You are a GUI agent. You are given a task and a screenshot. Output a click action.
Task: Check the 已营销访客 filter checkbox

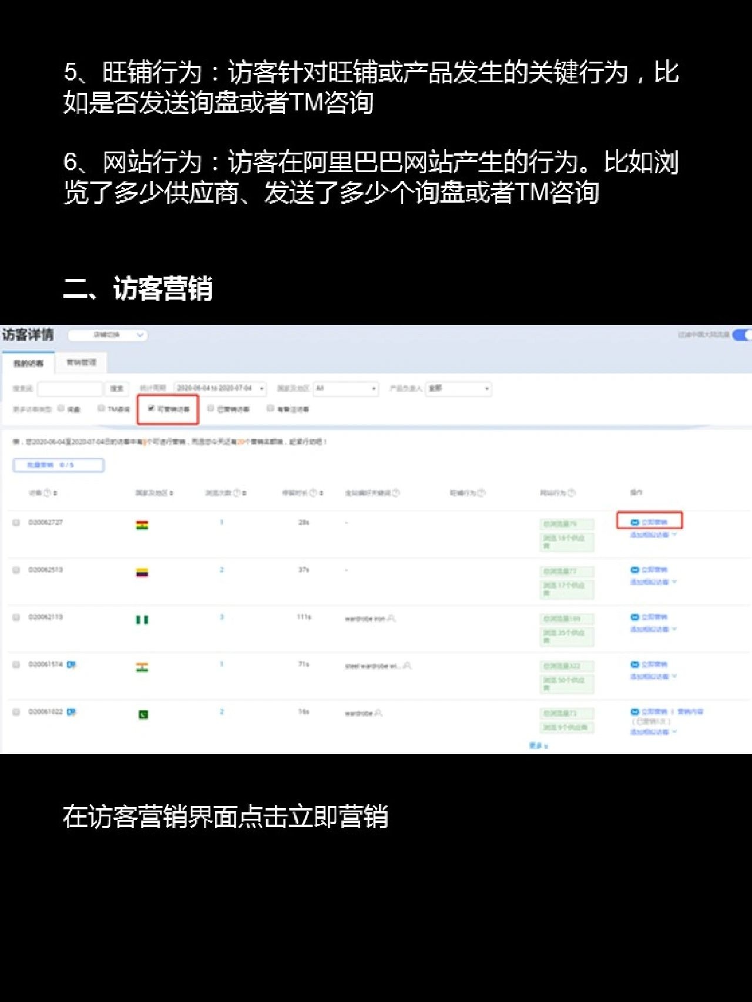210,408
